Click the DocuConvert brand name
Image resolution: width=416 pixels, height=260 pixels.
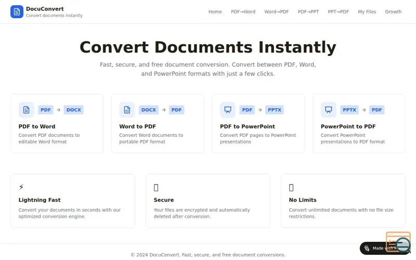tap(45, 9)
